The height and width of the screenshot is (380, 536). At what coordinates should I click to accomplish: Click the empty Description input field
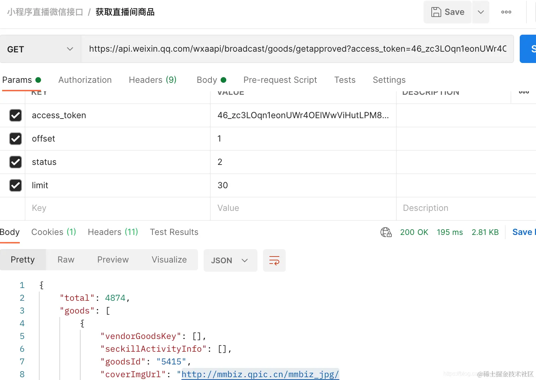[x=466, y=208]
